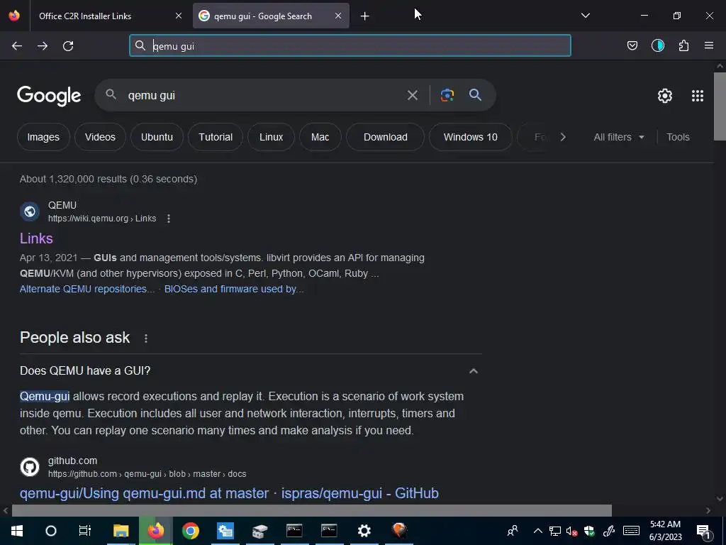This screenshot has width=726, height=545.
Task: Open more options for QEMU result
Action: 169,219
